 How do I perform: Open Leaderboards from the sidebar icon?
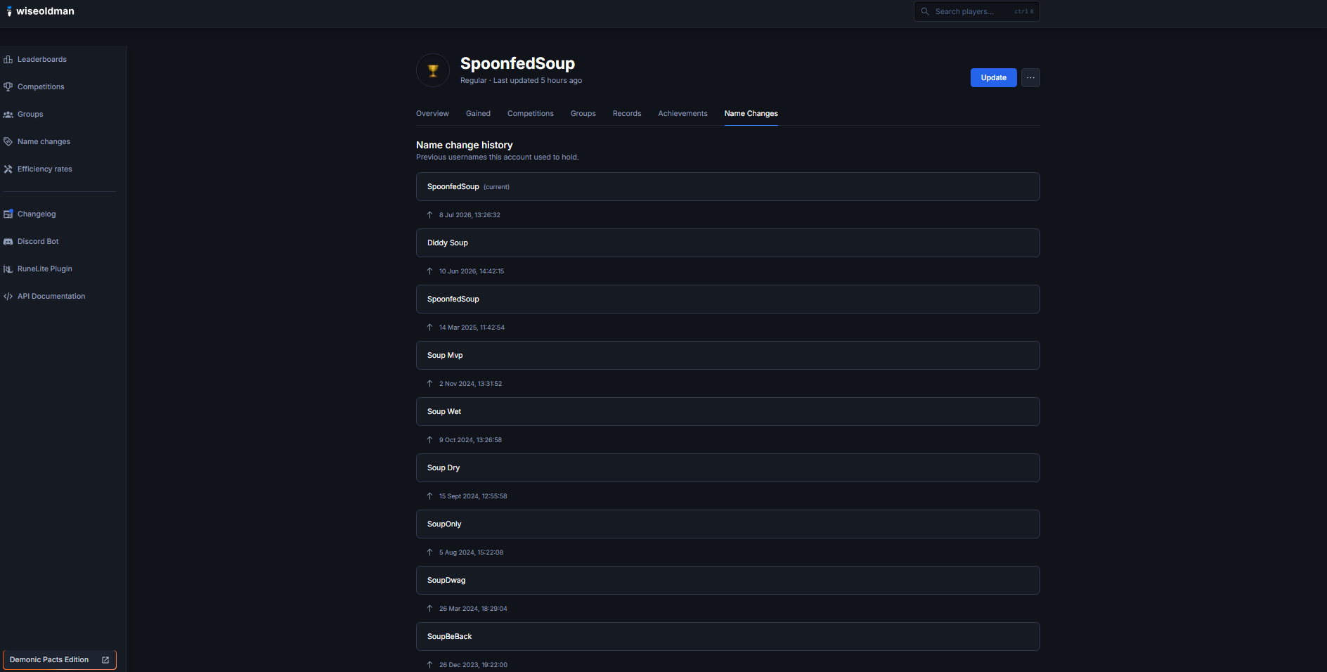pos(8,60)
